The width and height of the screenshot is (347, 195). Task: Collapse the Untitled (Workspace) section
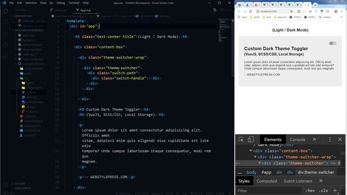pos(29,30)
